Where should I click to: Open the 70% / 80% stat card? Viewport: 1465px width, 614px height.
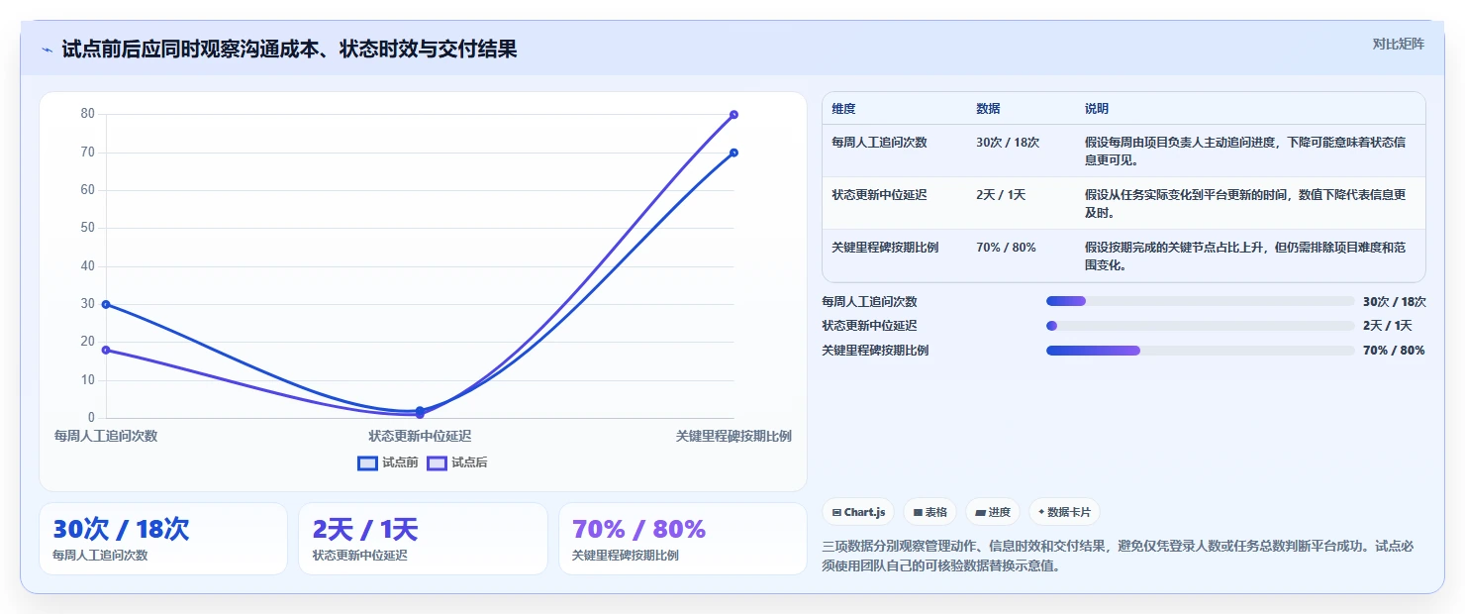[x=683, y=539]
